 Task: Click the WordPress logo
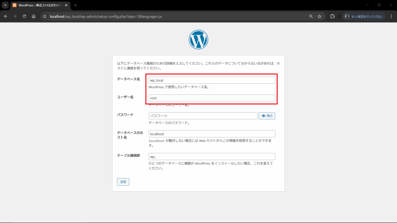coord(198,39)
